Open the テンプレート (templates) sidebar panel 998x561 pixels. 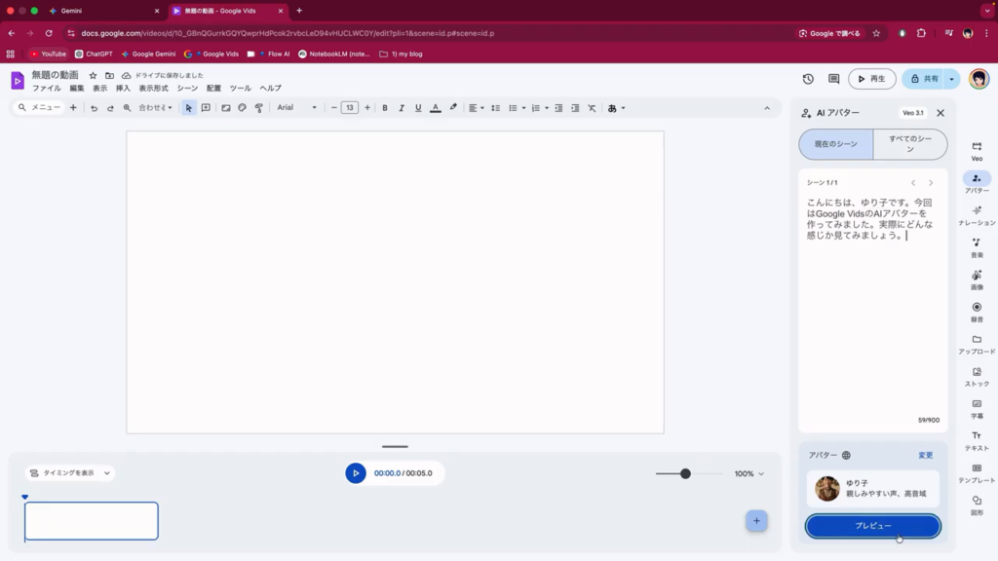coord(977,472)
